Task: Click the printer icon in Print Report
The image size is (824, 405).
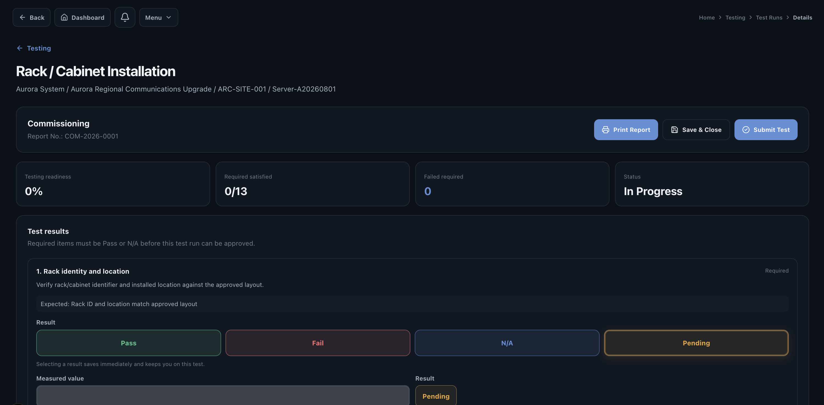Action: pyautogui.click(x=605, y=130)
